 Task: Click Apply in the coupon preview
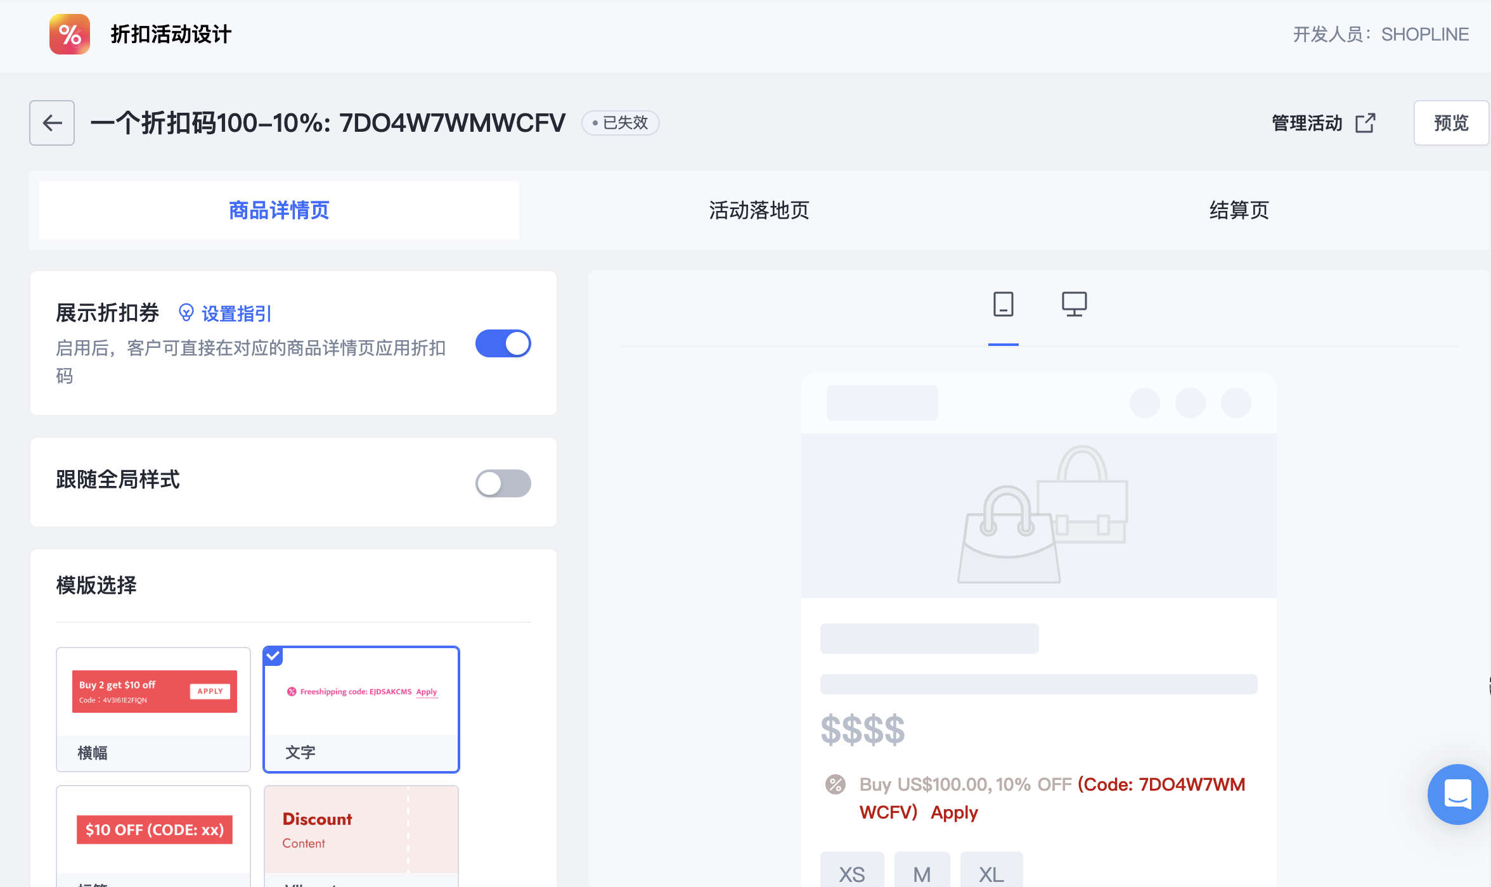coord(954,813)
